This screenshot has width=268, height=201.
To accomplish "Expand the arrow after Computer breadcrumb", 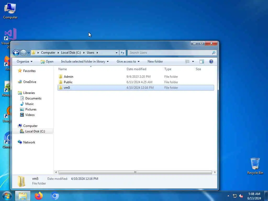I will point(58,53).
